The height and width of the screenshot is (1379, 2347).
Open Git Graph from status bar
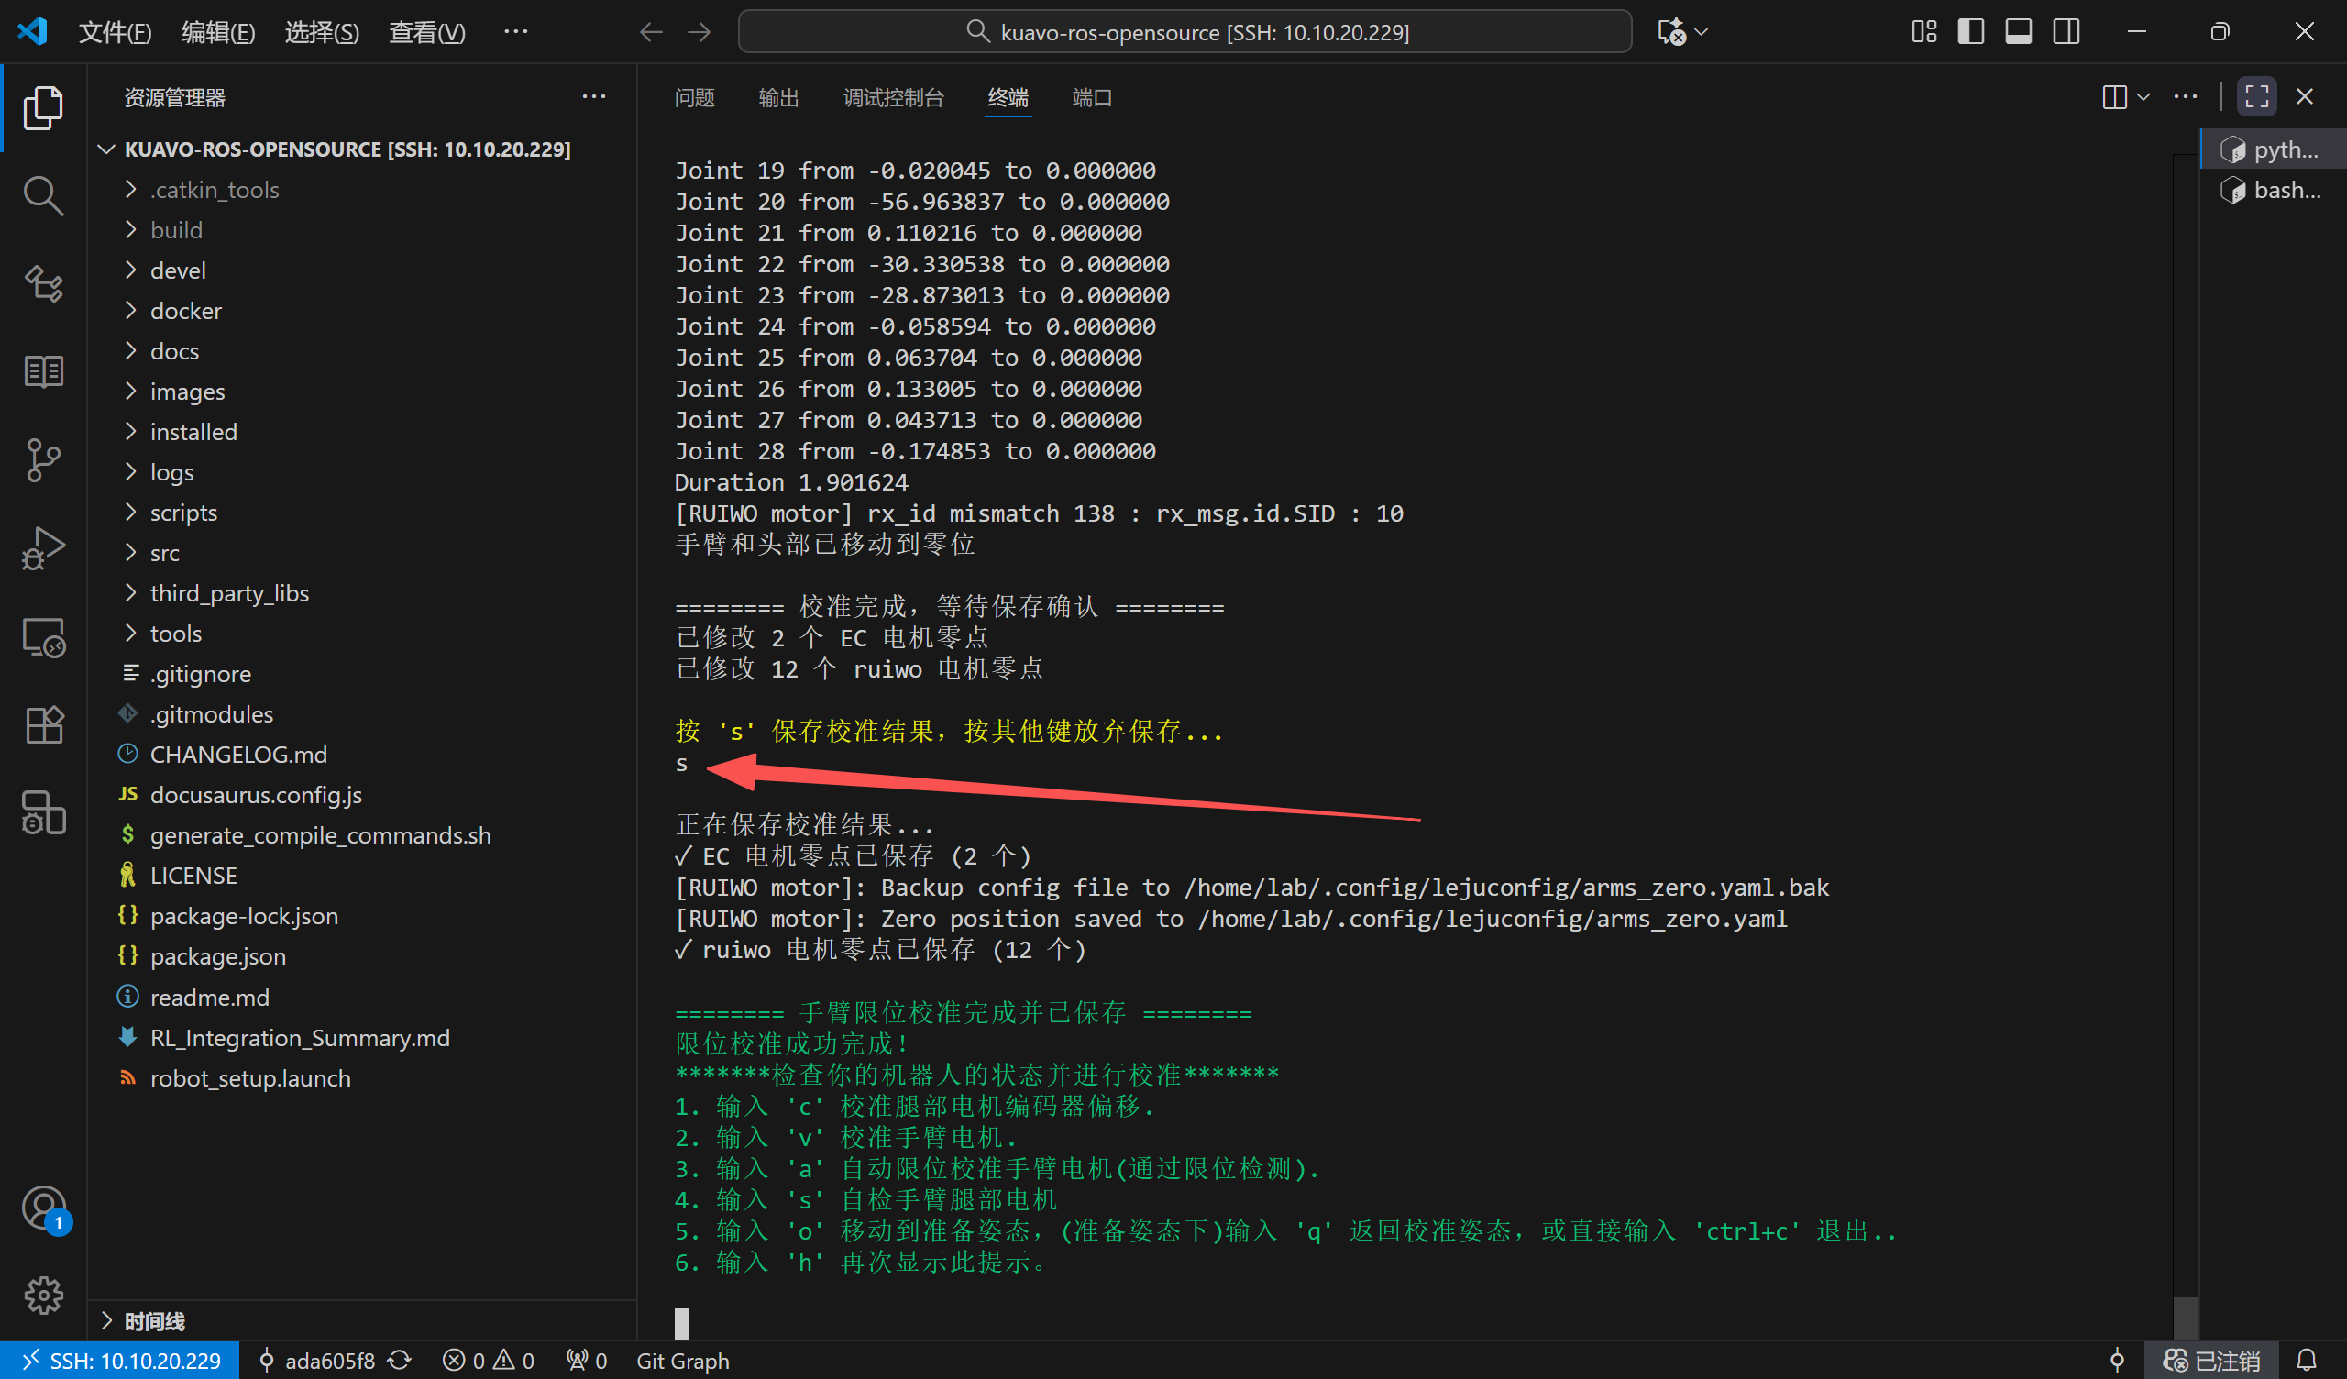coord(683,1361)
